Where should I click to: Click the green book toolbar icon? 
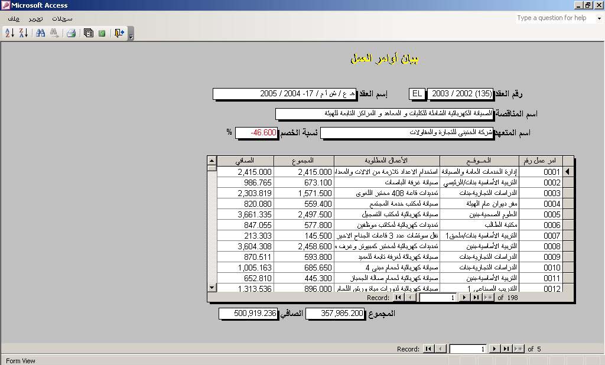[102, 33]
